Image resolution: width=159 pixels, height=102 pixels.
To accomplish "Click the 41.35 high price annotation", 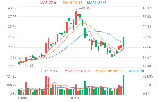I will pyautogui.click(x=85, y=8).
